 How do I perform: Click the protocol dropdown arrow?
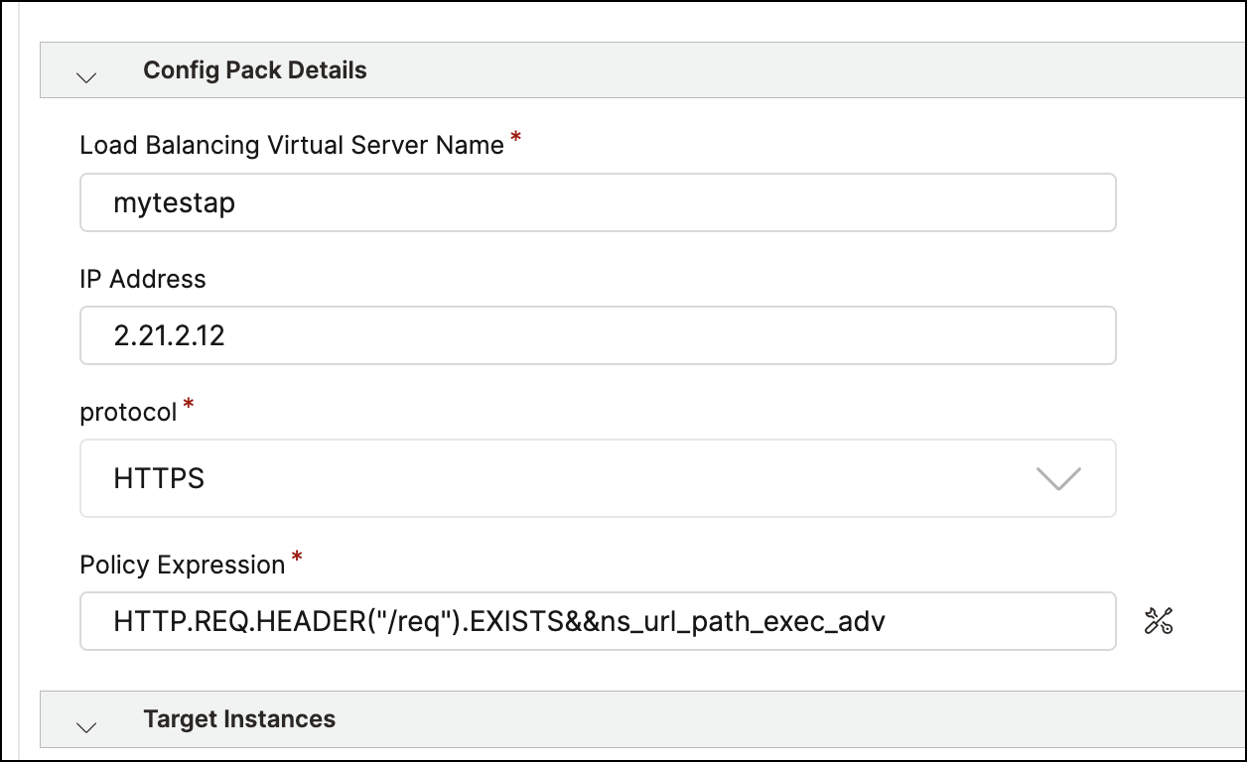1058,478
